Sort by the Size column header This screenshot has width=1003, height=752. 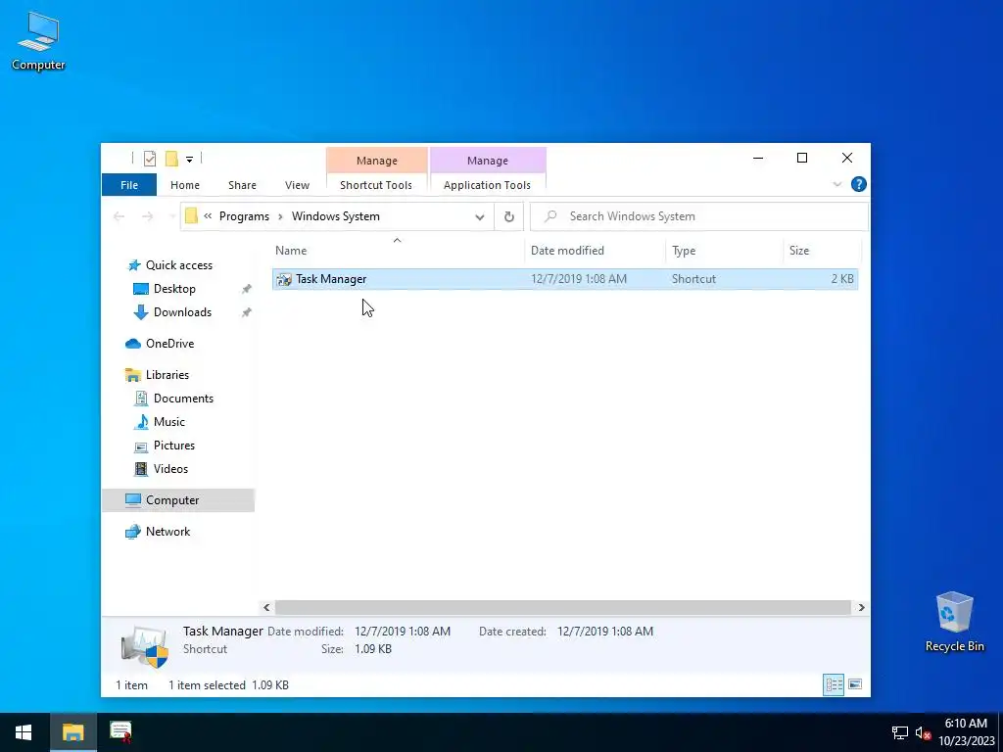click(823, 250)
